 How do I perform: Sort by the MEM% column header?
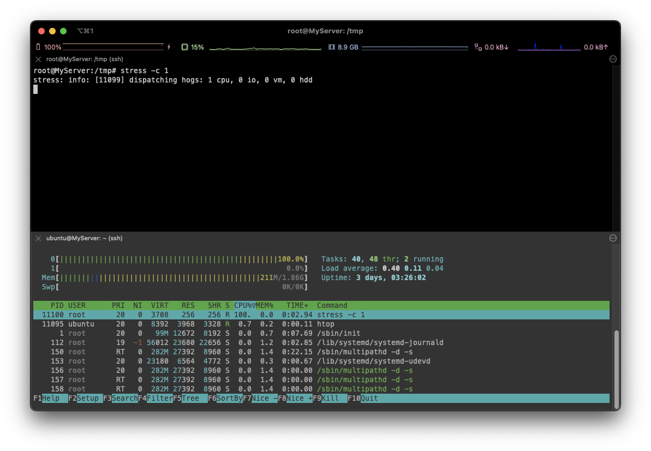coord(265,305)
